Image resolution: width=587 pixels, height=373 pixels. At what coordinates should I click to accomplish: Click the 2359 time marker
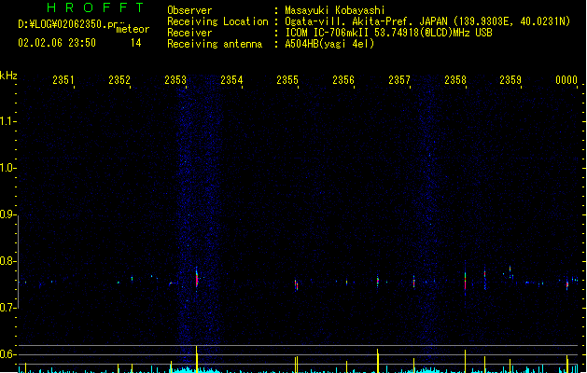[510, 80]
